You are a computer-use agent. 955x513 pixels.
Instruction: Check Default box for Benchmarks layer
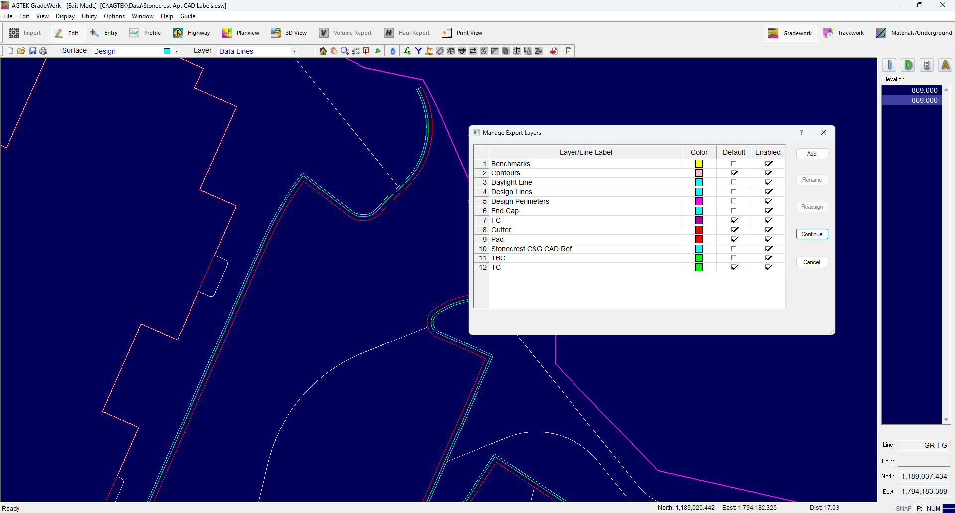(x=733, y=164)
